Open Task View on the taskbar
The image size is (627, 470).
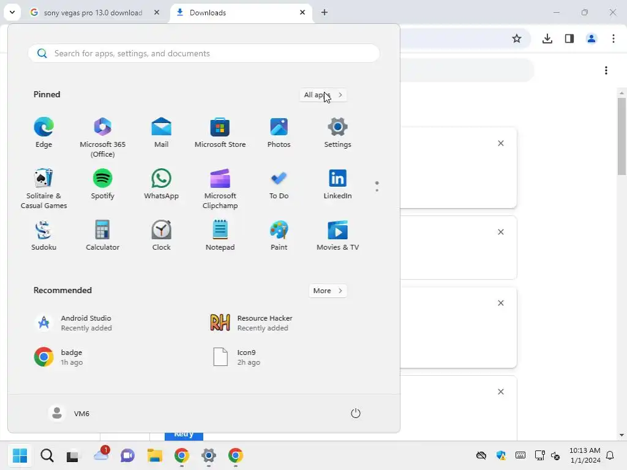tap(73, 455)
